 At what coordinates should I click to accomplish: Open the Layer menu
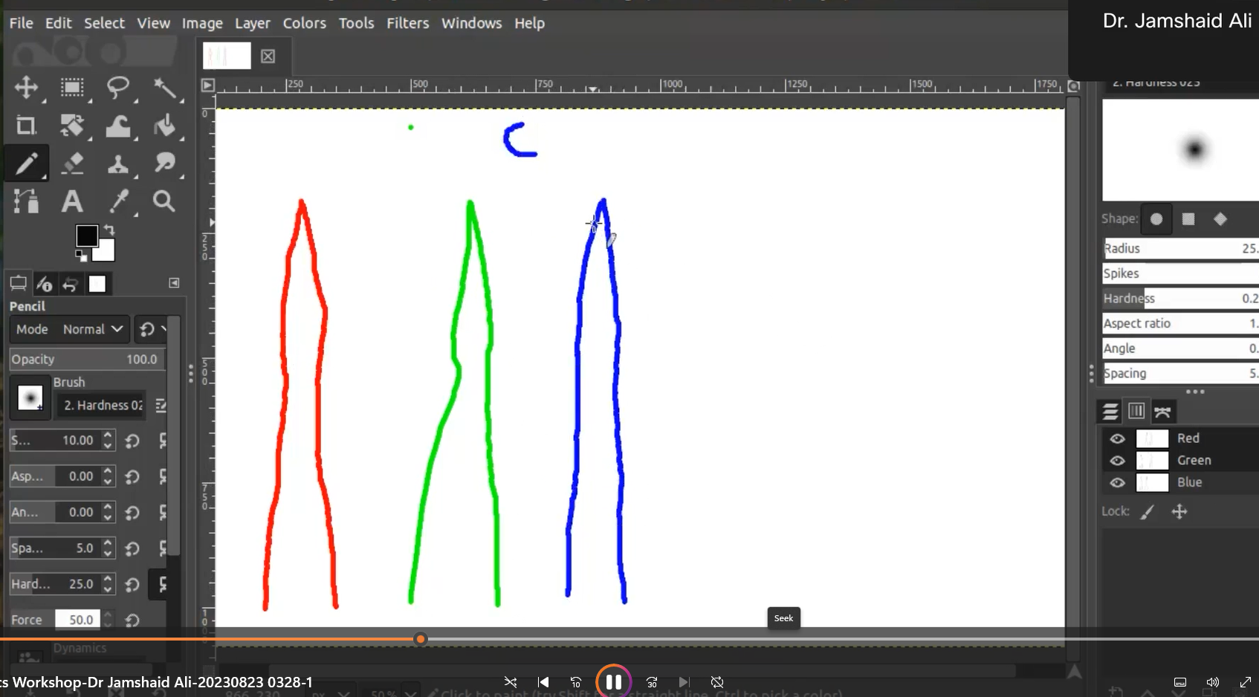pyautogui.click(x=253, y=23)
